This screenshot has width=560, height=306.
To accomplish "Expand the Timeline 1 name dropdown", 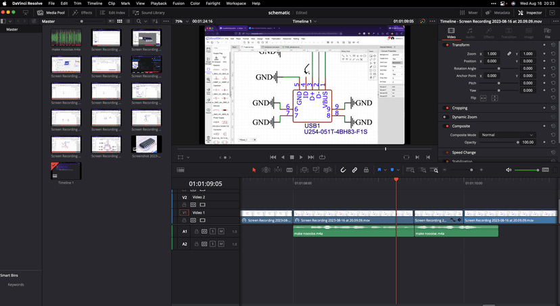I will click(x=305, y=22).
